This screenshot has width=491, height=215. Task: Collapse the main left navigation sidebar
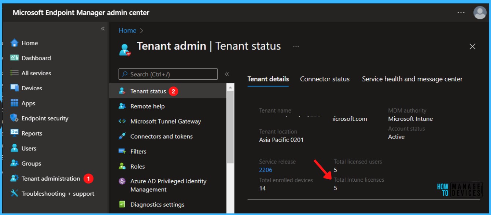pos(103,29)
